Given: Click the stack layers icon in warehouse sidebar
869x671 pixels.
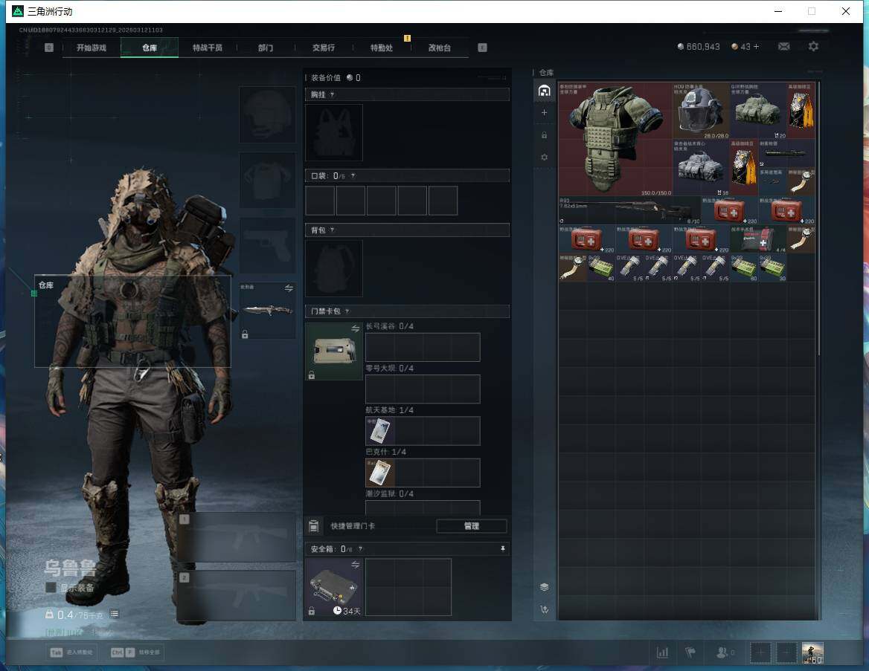Looking at the screenshot, I should (x=544, y=587).
